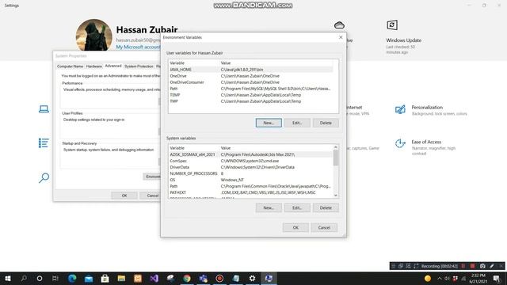This screenshot has height=285, width=507.
Task: Close the Environment Variables dialog
Action: 341,37
